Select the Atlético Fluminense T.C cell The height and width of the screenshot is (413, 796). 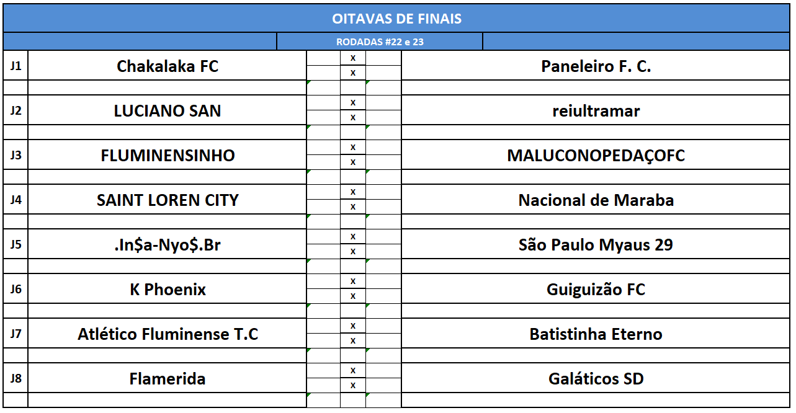coord(168,334)
